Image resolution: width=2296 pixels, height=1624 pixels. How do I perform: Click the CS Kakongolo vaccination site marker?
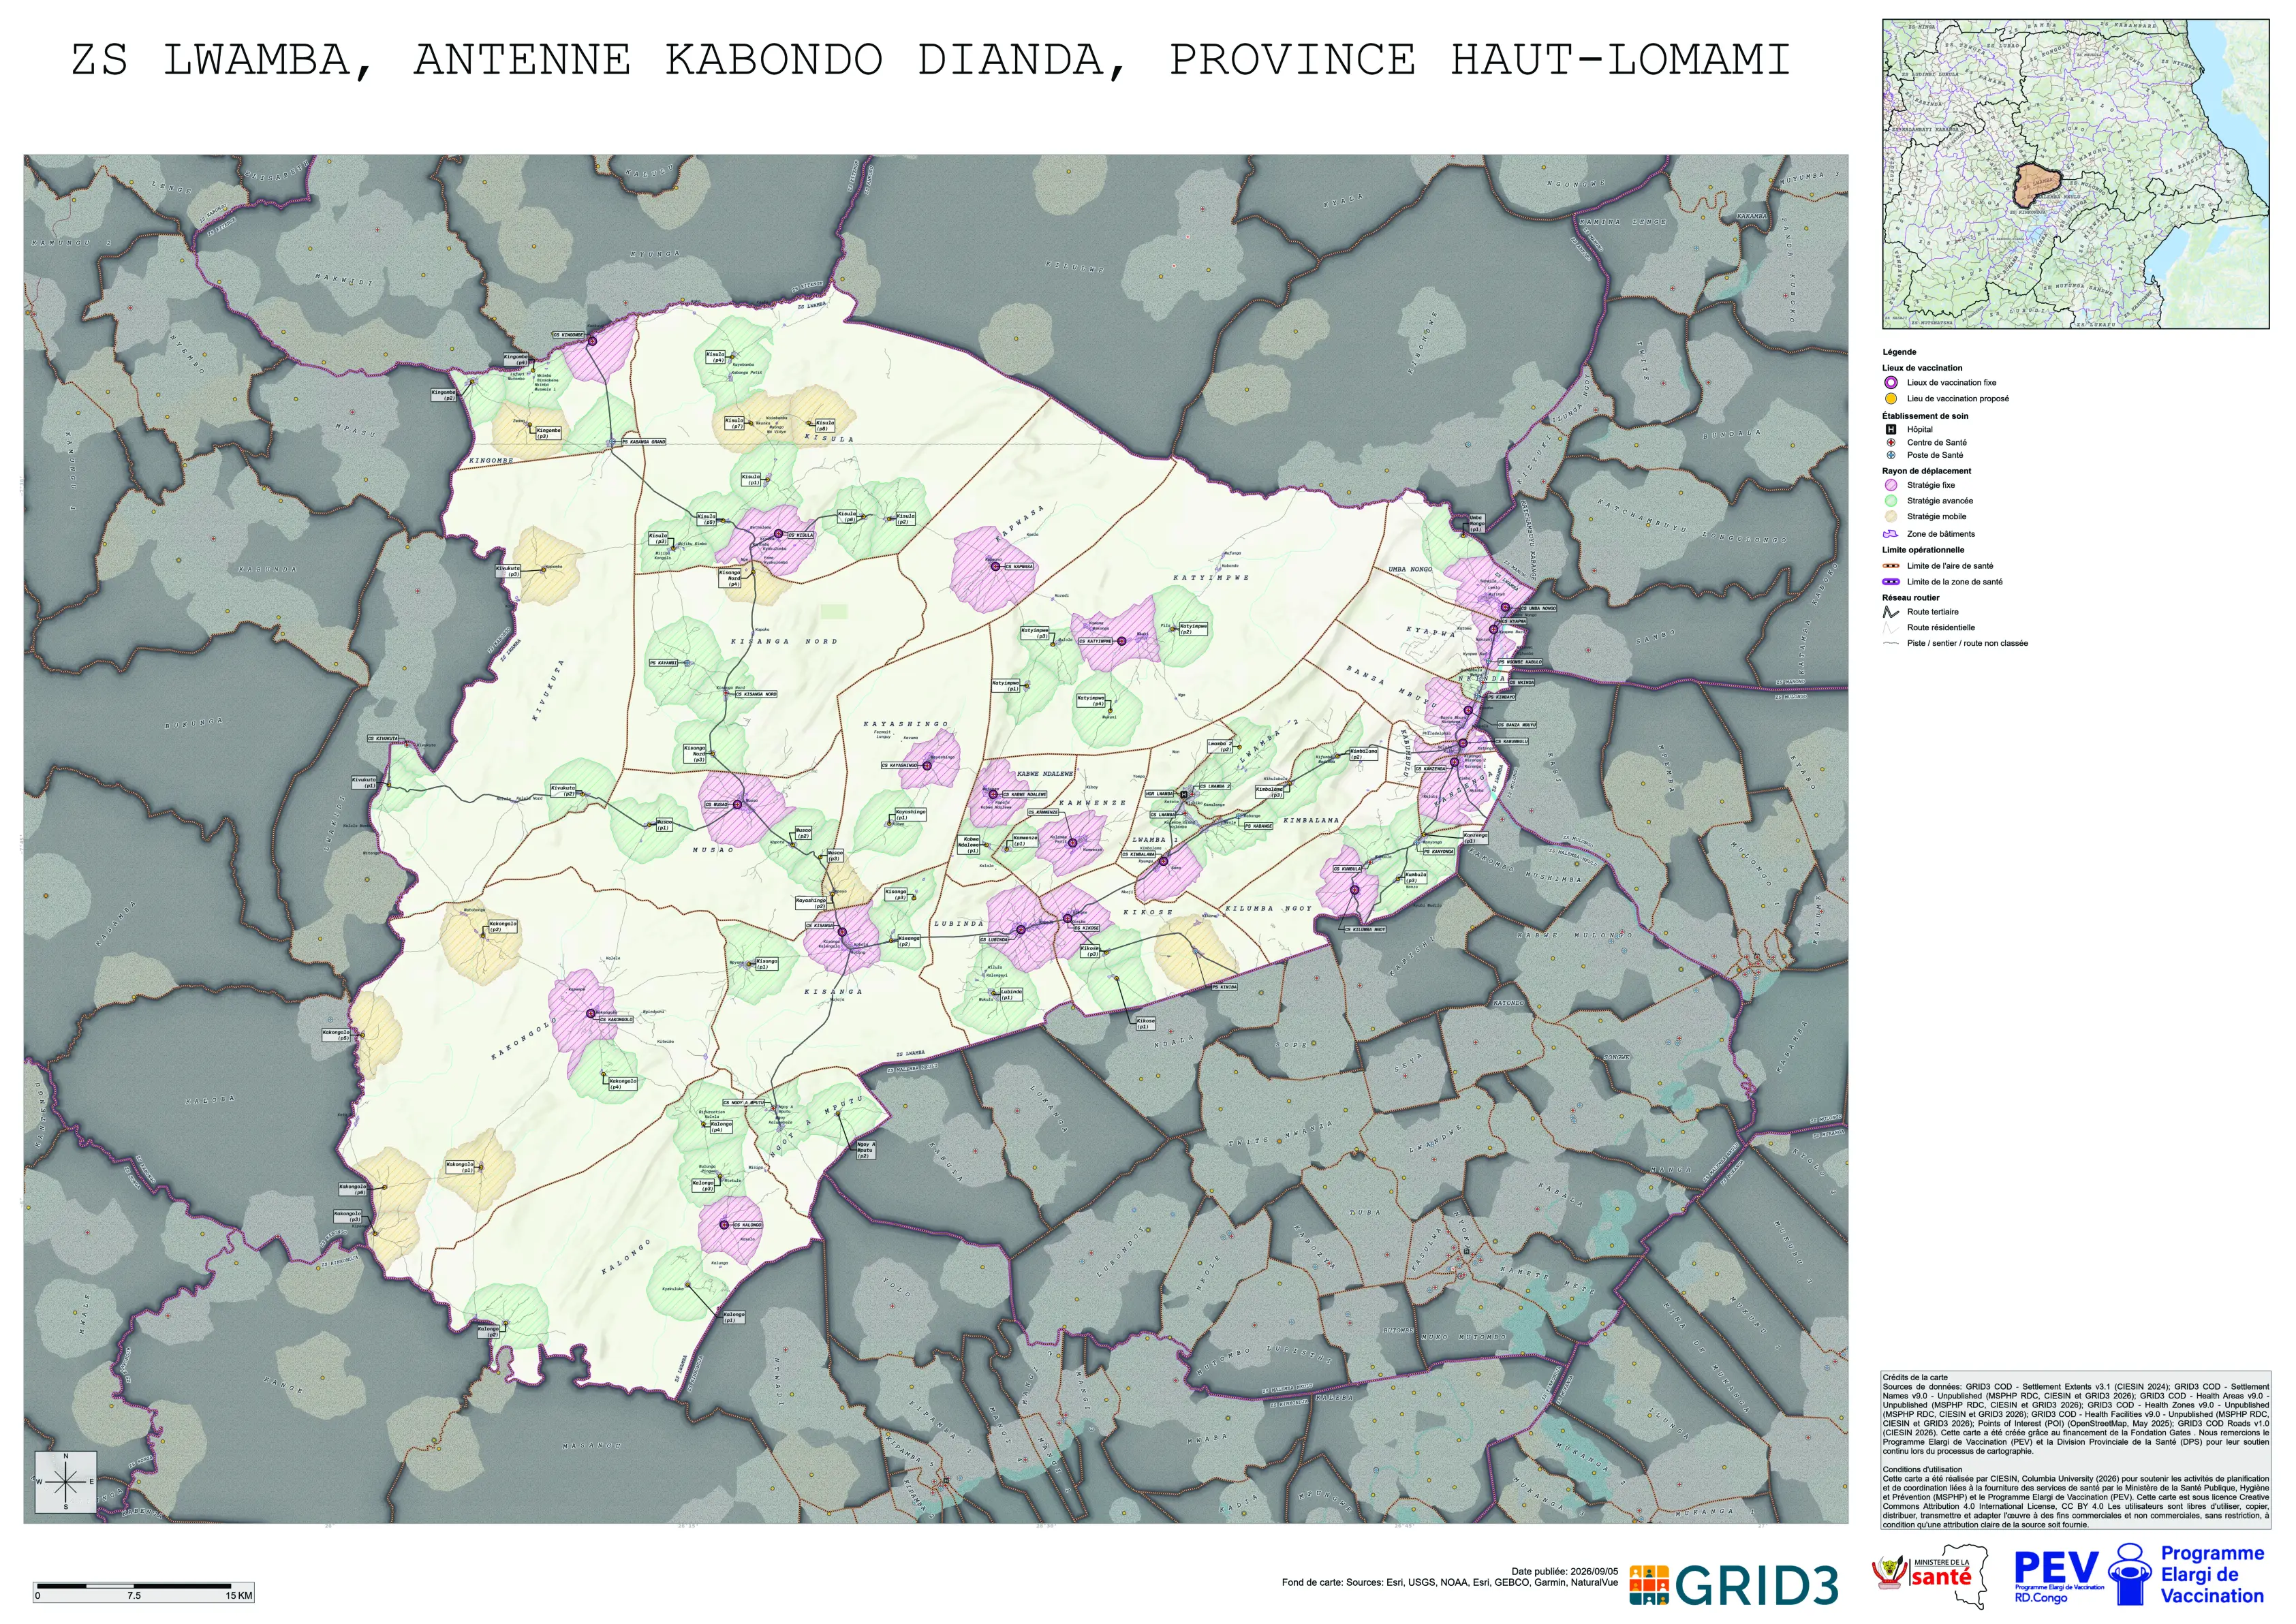coord(590,1013)
